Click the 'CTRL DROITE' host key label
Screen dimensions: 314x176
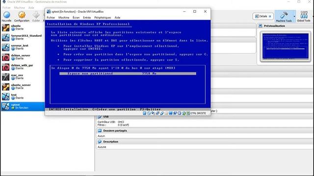[198, 113]
